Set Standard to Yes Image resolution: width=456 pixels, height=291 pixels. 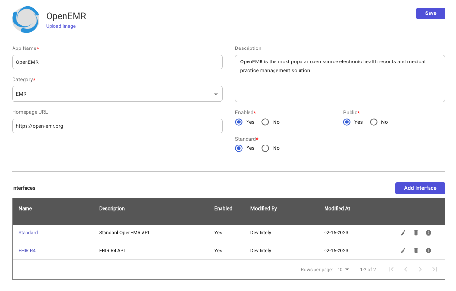click(x=239, y=148)
